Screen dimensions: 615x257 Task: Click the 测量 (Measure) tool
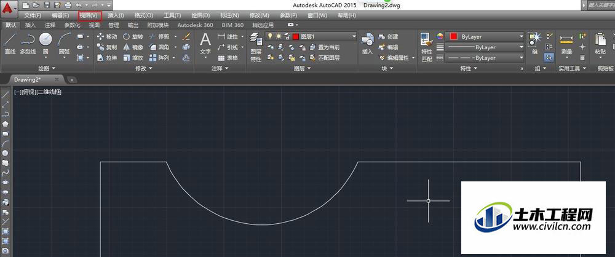[566, 44]
